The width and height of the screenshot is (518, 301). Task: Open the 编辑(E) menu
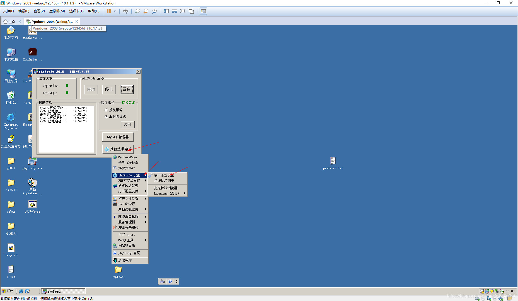24,11
